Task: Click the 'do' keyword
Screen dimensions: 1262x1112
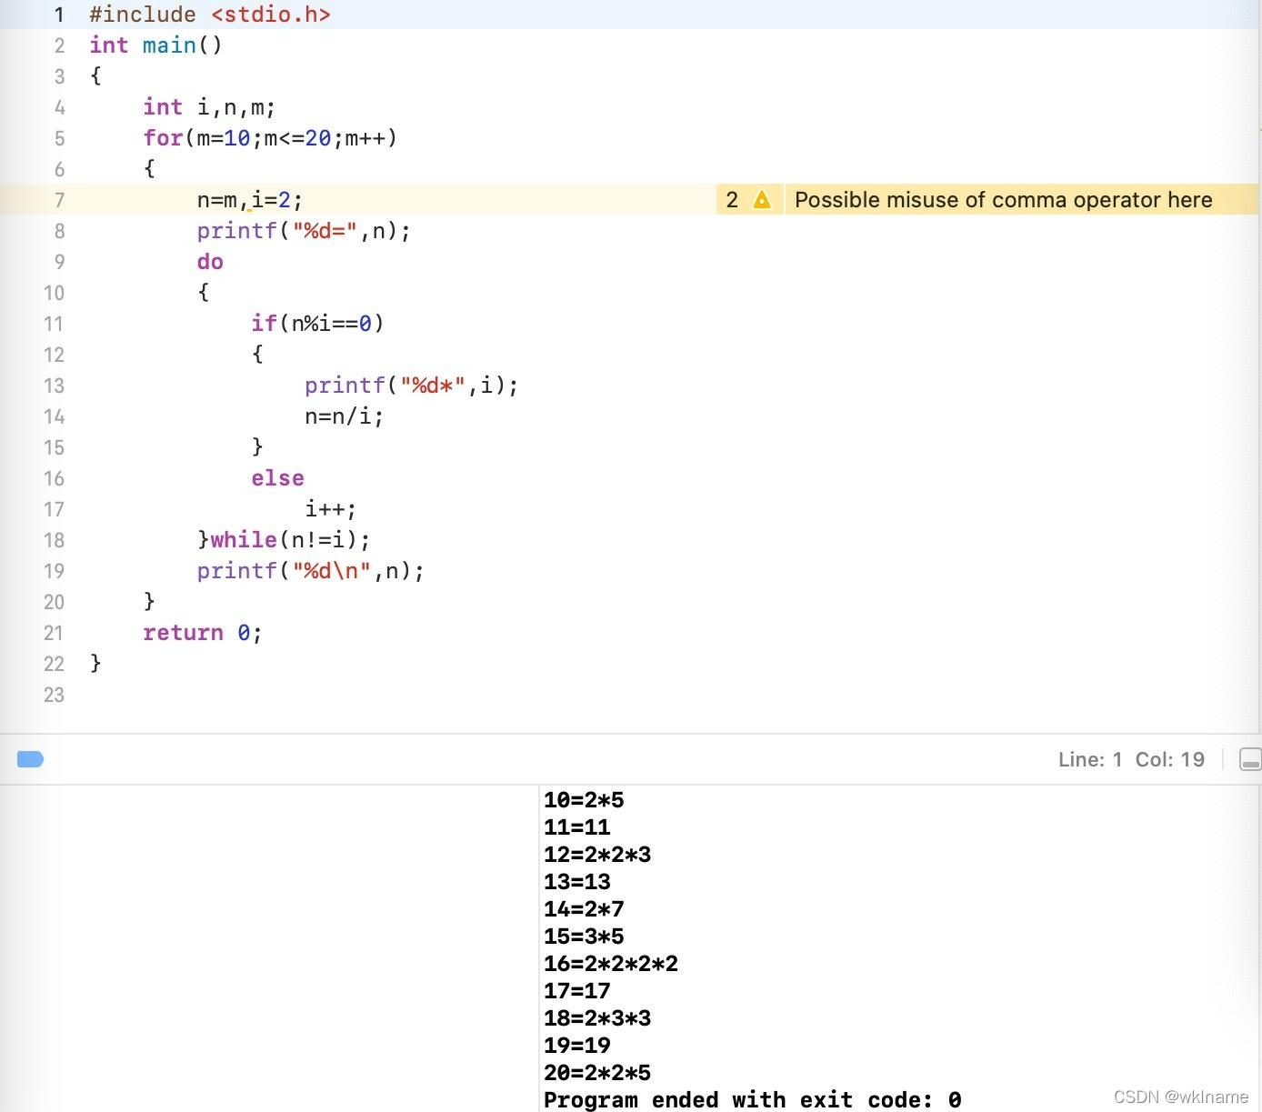Action: (x=210, y=262)
